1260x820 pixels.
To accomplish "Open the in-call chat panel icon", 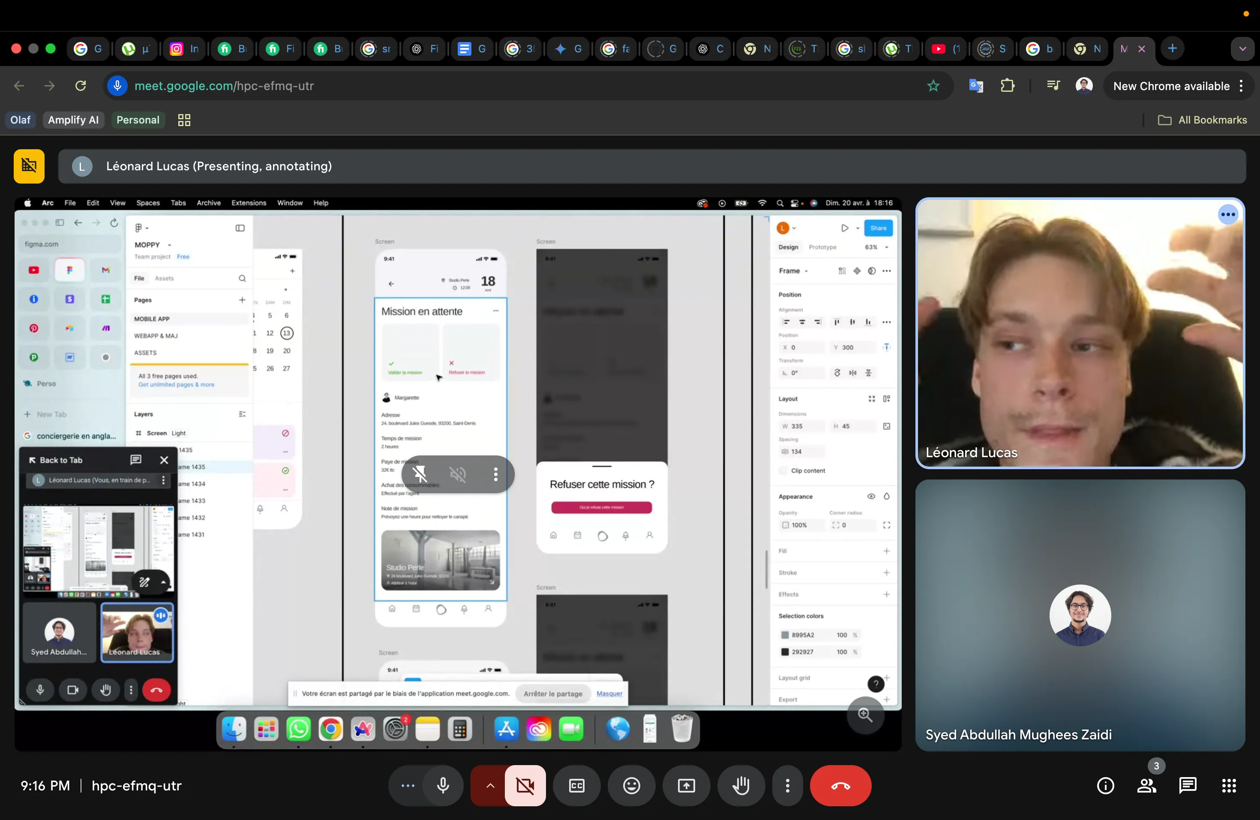I will [1188, 786].
